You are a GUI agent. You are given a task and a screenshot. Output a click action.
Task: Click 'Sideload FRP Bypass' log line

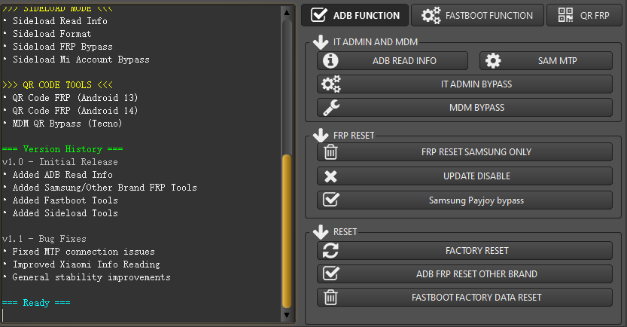62,47
